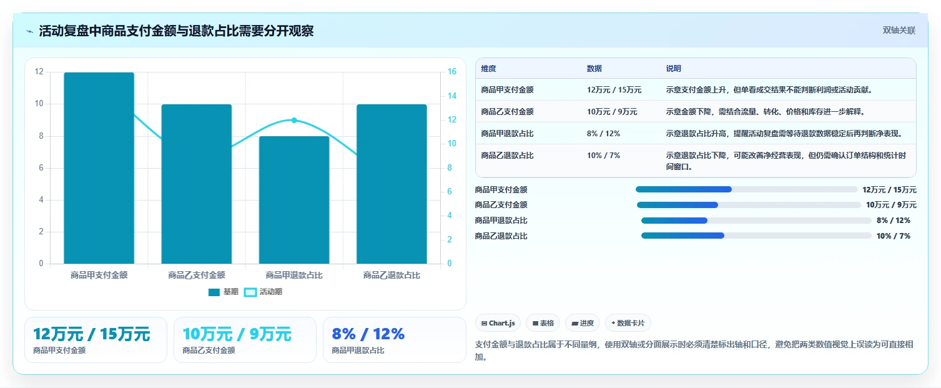The image size is (941, 388).
Task: Select the title 活动复盘中商品支付金额与退款占比需要分开观察
Action: click(176, 31)
